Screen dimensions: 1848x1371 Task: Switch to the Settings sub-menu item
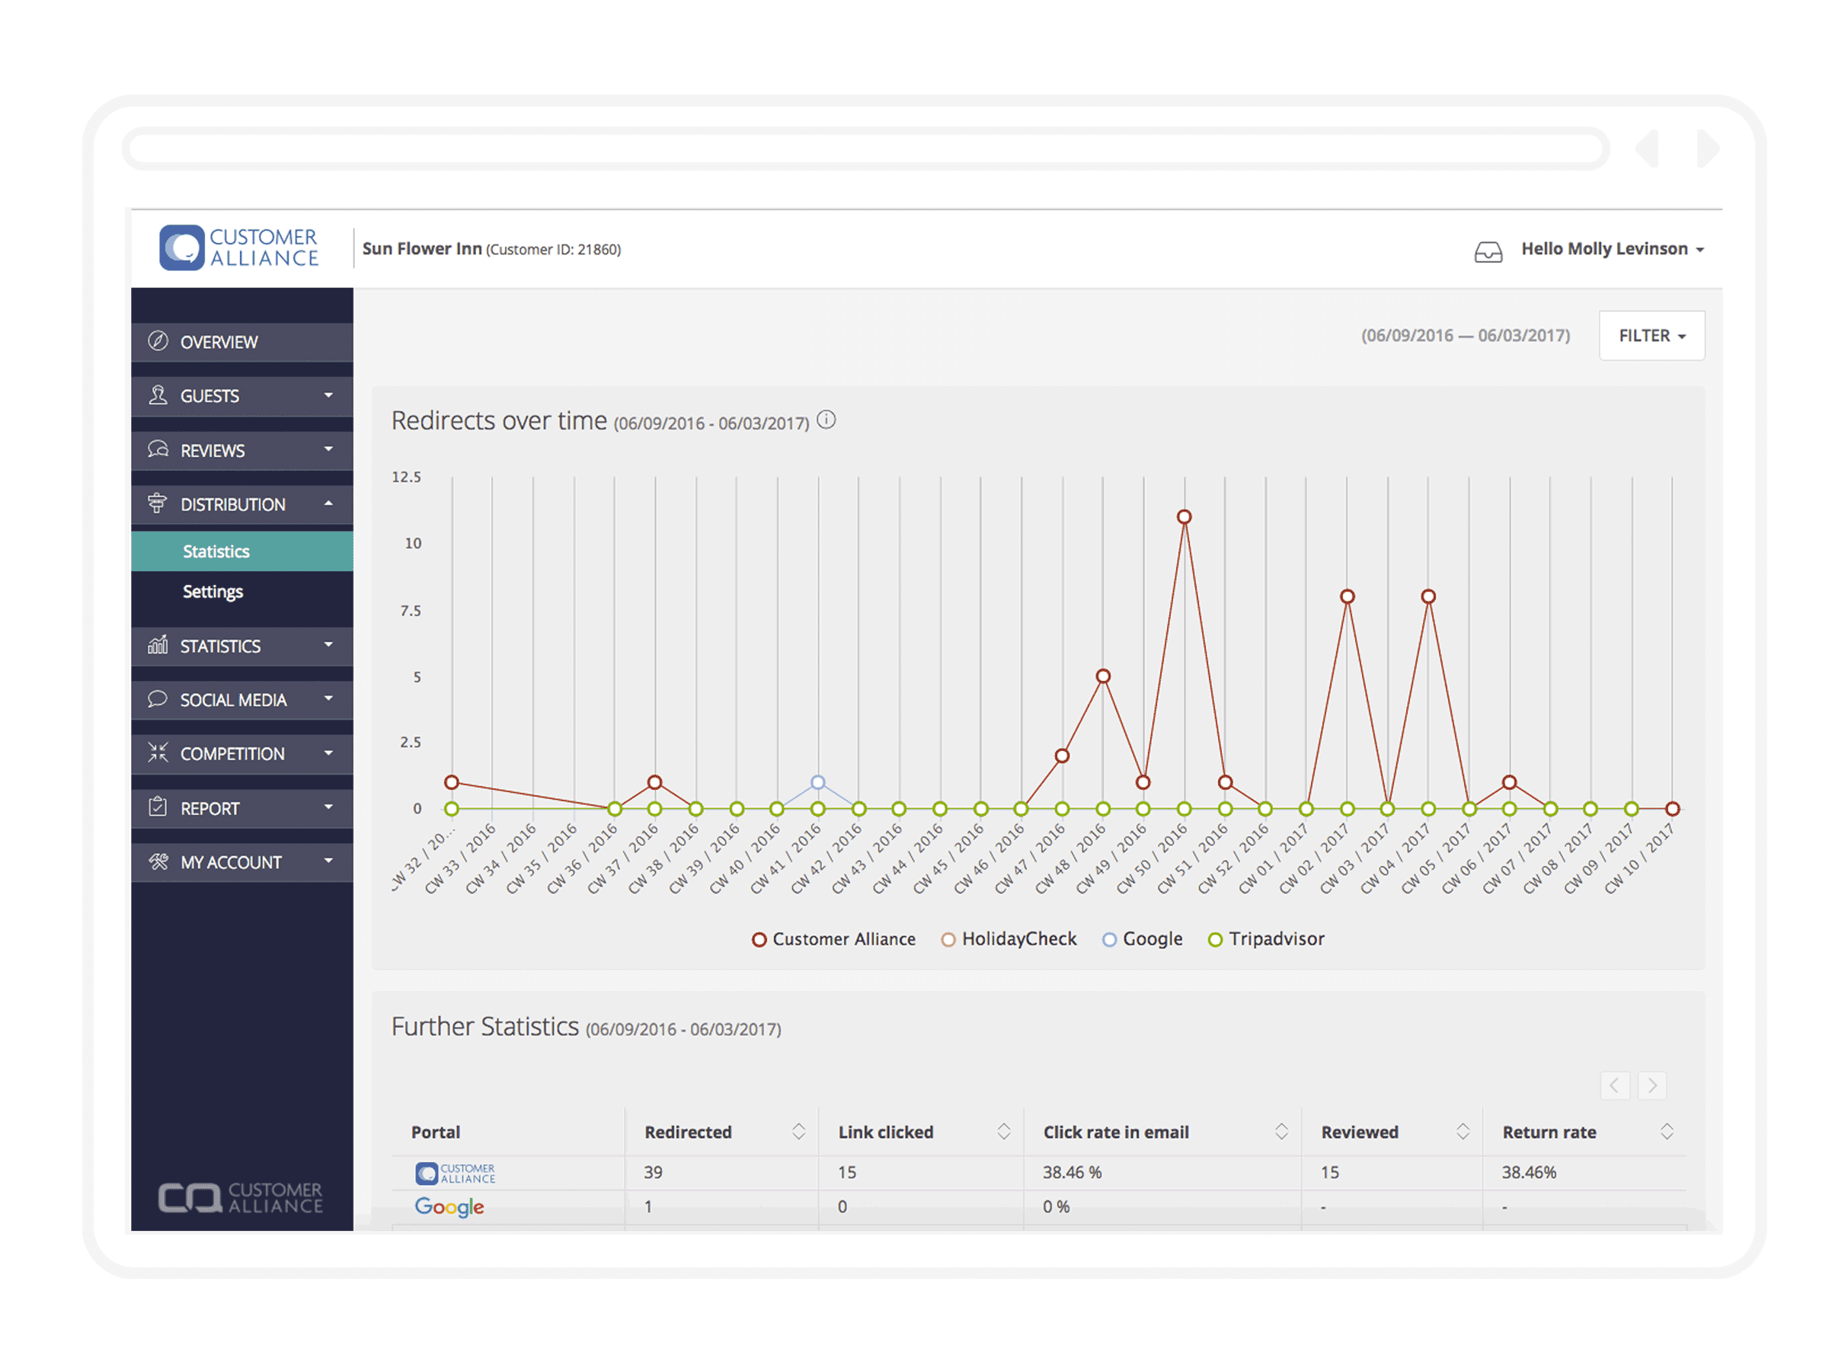click(x=213, y=591)
